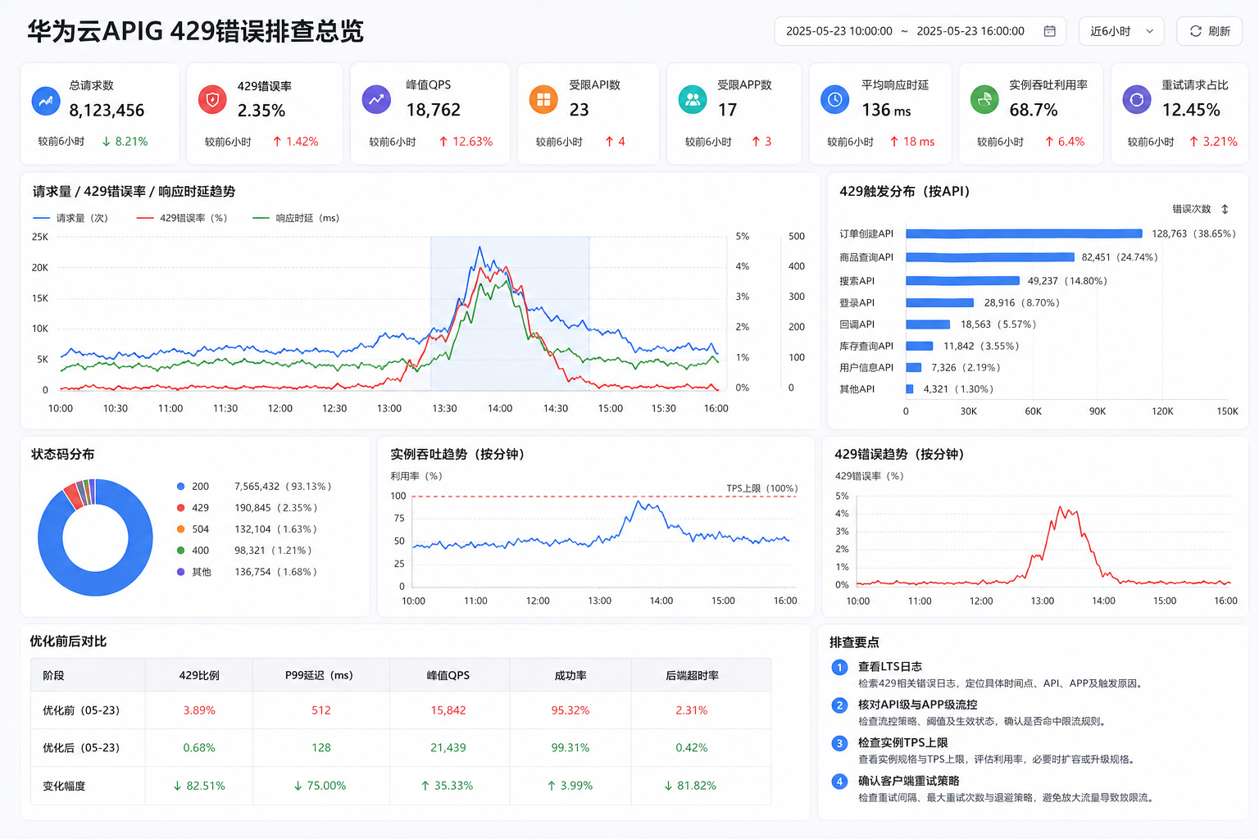Click the 用户信息API label

point(866,368)
